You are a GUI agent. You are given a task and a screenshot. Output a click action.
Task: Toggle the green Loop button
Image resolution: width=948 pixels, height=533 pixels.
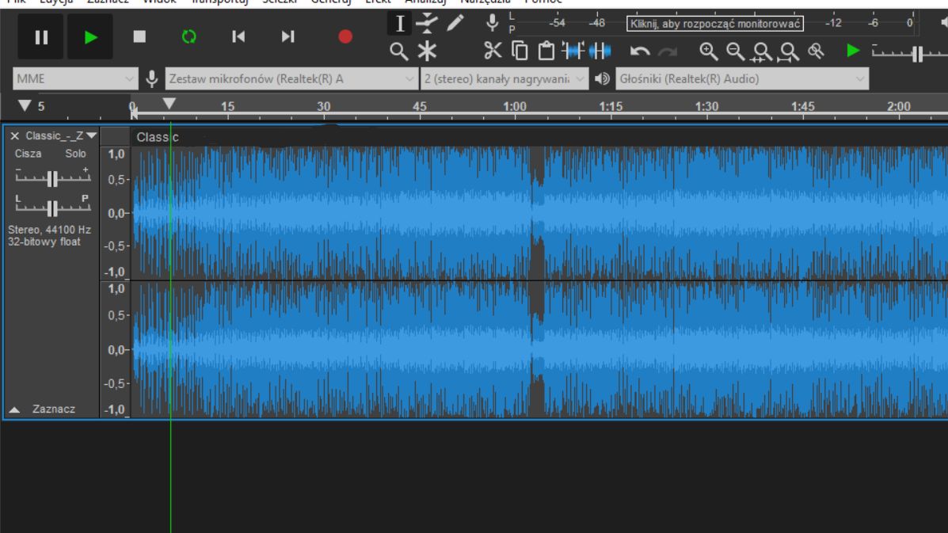[x=188, y=37]
